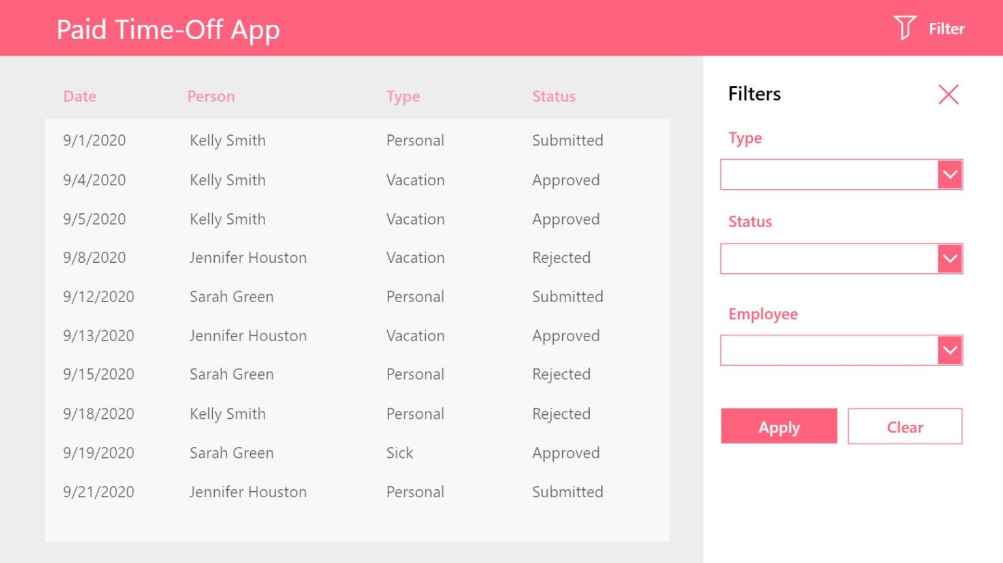Open the Status filter dropdown
The image size is (1003, 563).
pyautogui.click(x=829, y=258)
